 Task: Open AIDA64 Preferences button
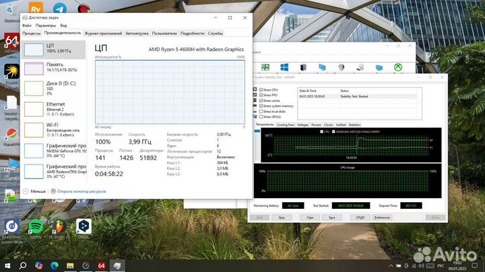(x=382, y=218)
